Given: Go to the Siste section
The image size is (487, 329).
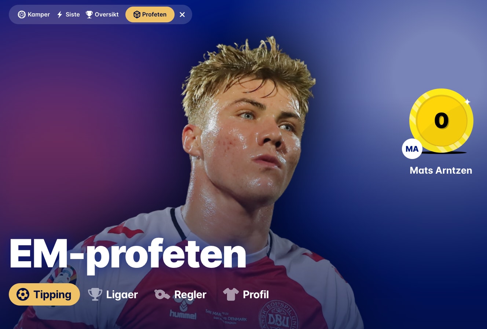Looking at the screenshot, I should pyautogui.click(x=68, y=15).
